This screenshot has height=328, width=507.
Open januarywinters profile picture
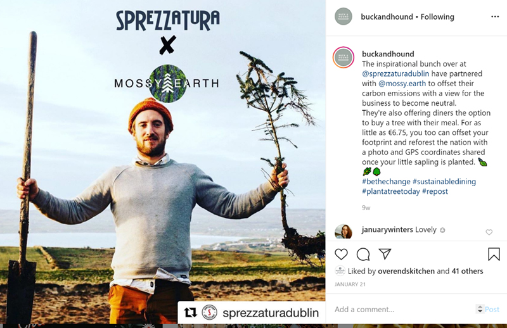[343, 231]
